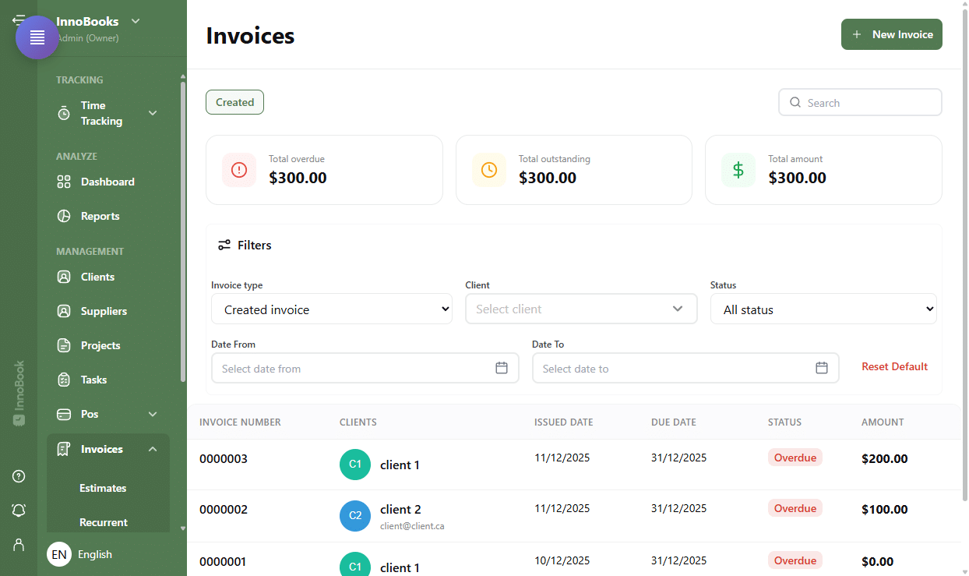The height and width of the screenshot is (576, 969).
Task: Open Recurrent under Invoices
Action: pyautogui.click(x=104, y=522)
